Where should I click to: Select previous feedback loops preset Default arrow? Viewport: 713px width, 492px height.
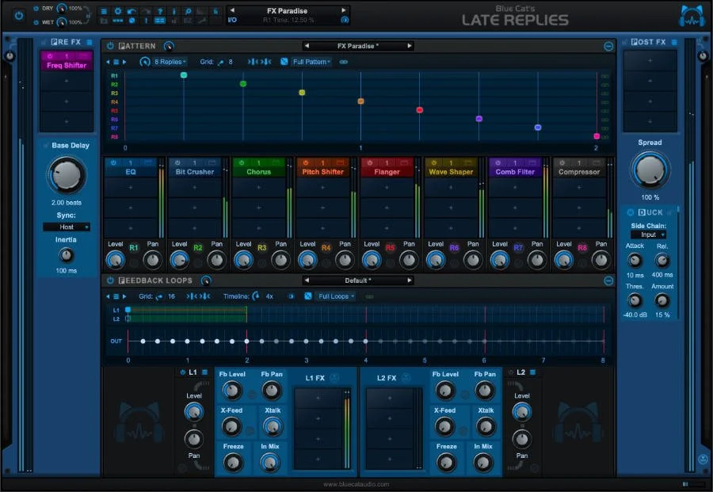(x=307, y=280)
